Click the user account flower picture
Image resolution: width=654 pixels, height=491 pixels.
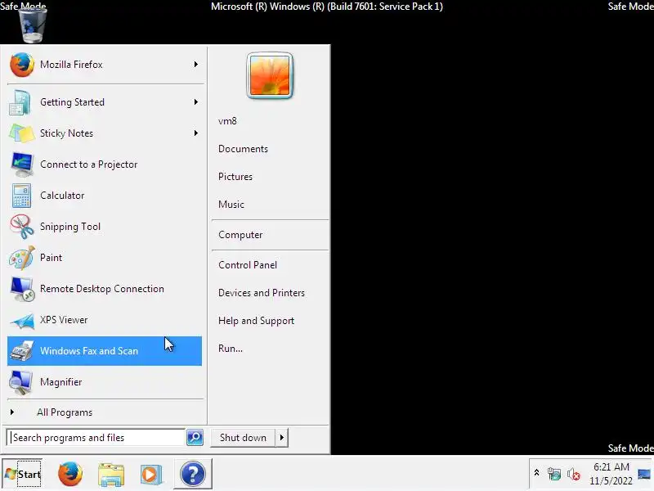point(270,75)
